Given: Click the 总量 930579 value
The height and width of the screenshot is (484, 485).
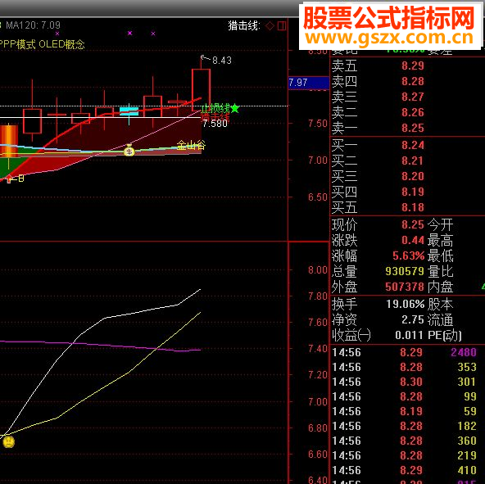Looking at the screenshot, I should point(405,271).
